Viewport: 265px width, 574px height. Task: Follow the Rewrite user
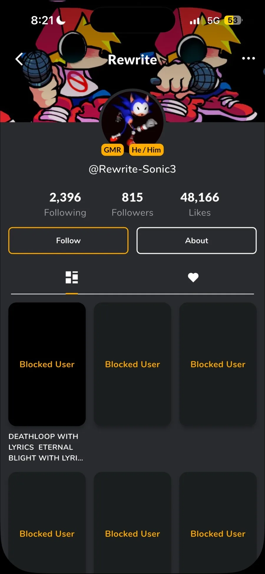pyautogui.click(x=68, y=240)
